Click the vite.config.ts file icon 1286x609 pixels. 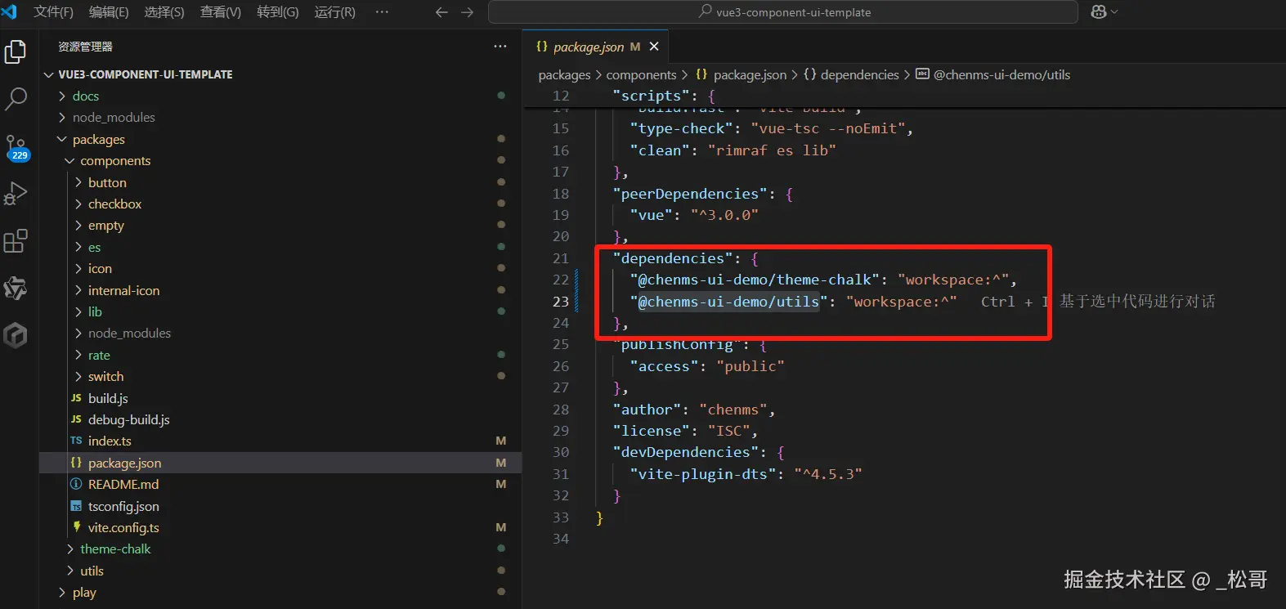coord(76,527)
